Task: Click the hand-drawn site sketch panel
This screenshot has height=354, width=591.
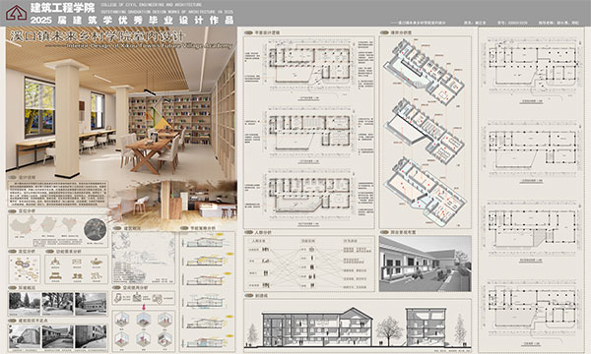Action: point(143,258)
